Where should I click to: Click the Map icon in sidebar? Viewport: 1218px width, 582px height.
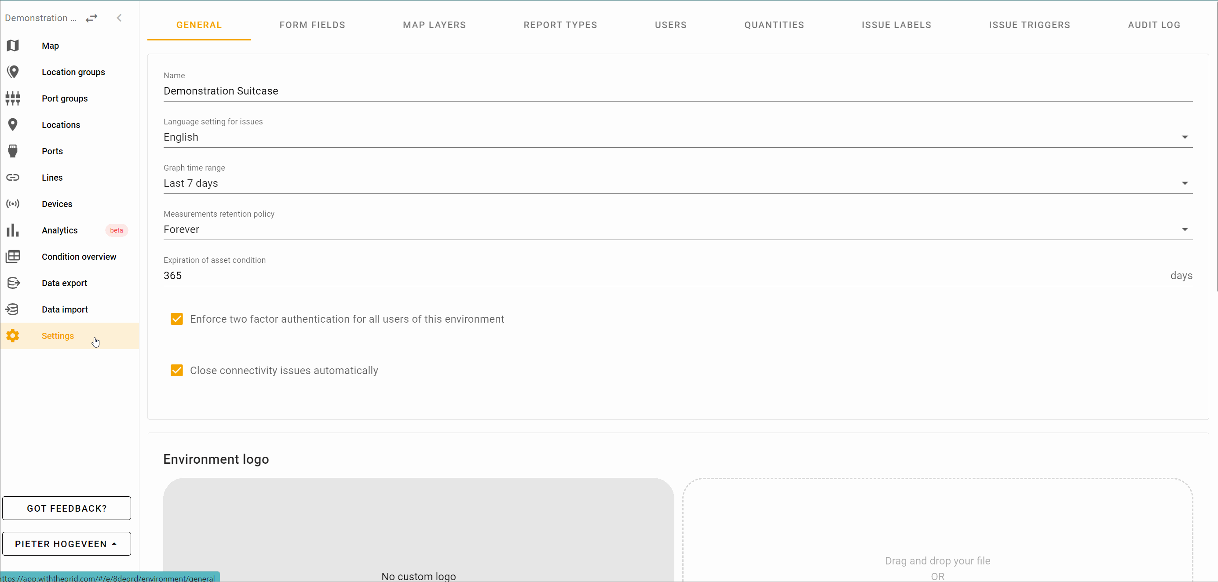(x=13, y=46)
